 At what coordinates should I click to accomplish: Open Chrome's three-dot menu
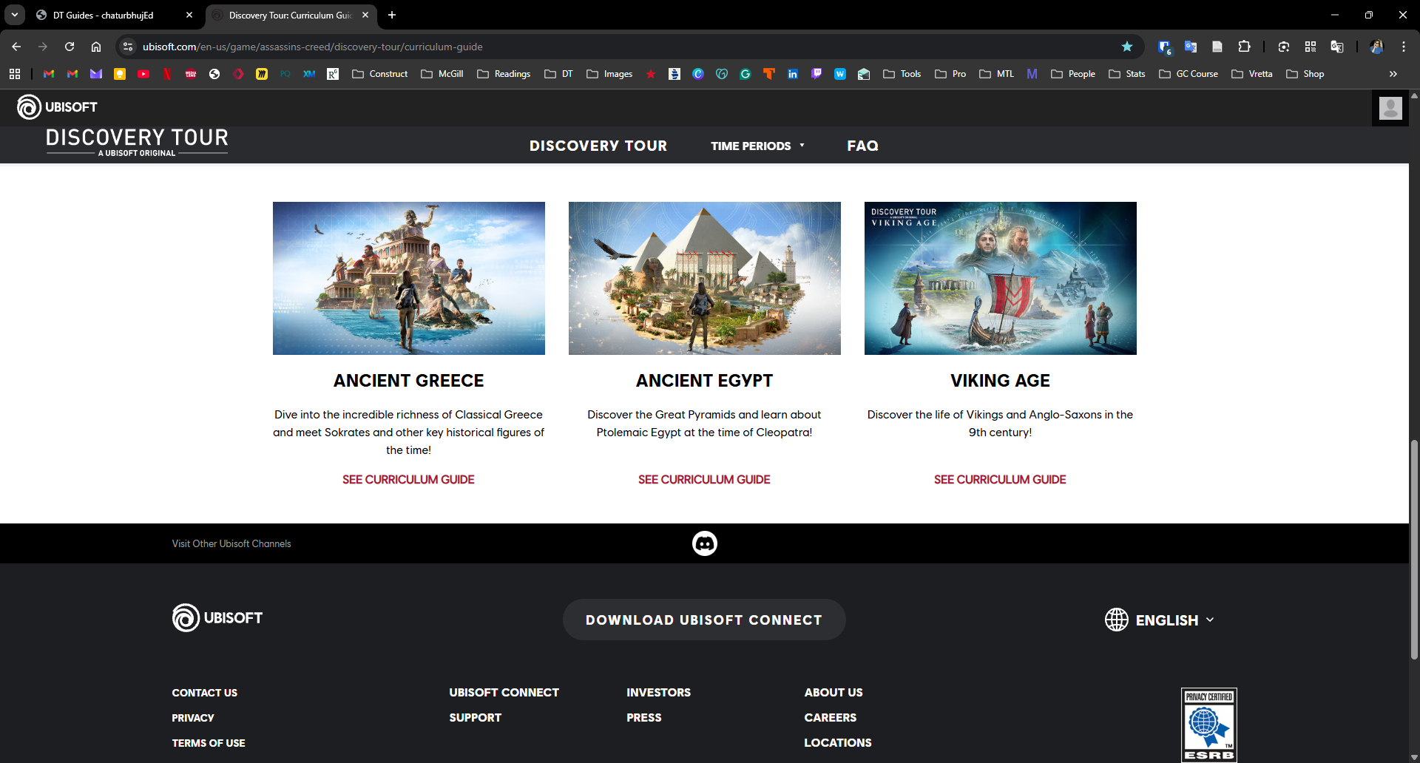(x=1404, y=47)
